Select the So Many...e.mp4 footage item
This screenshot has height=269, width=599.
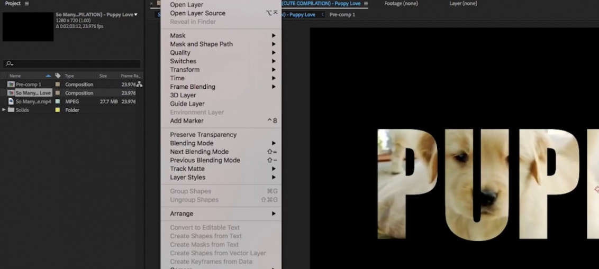pos(33,101)
